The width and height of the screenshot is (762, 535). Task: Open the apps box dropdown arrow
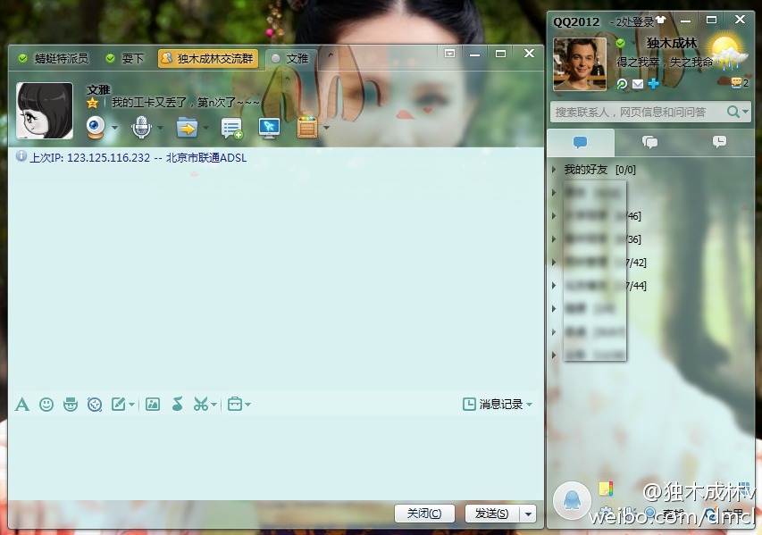point(326,128)
